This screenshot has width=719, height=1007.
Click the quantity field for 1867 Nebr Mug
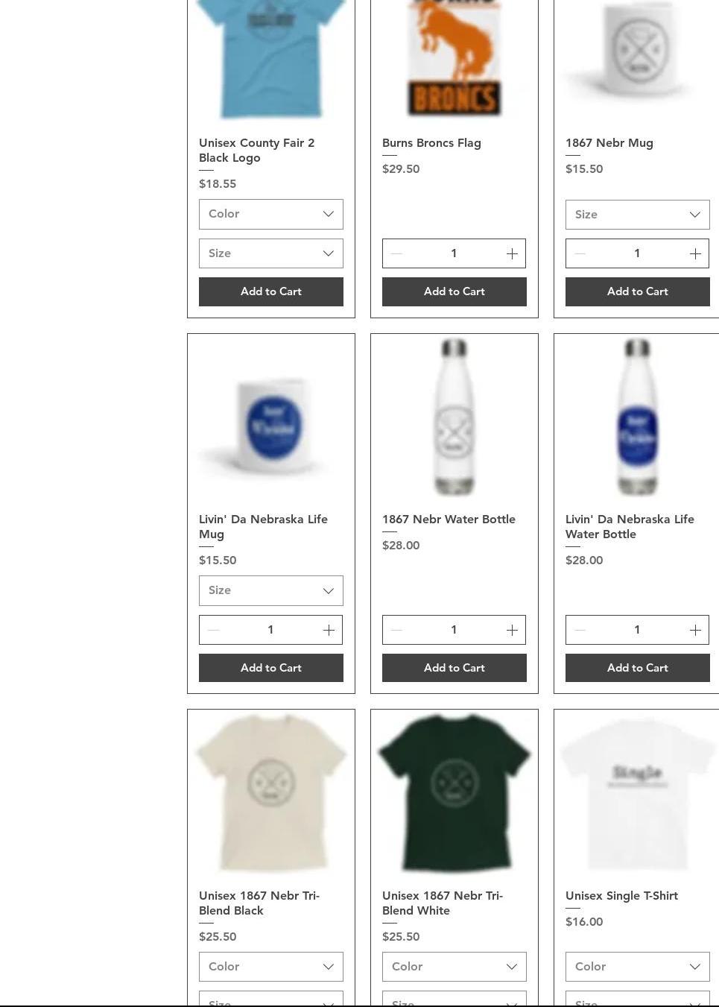click(637, 253)
